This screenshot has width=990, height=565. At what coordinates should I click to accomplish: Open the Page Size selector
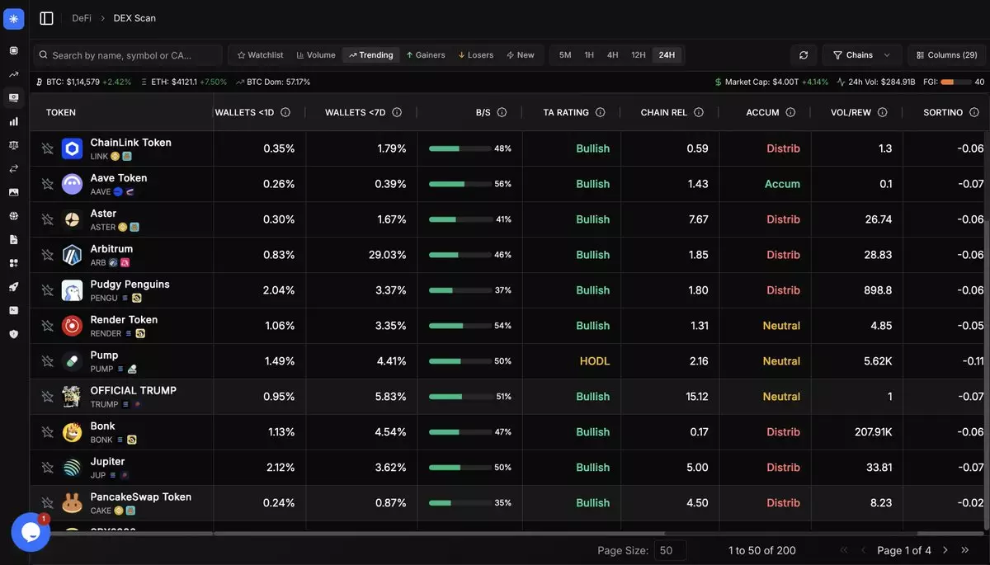tap(669, 550)
